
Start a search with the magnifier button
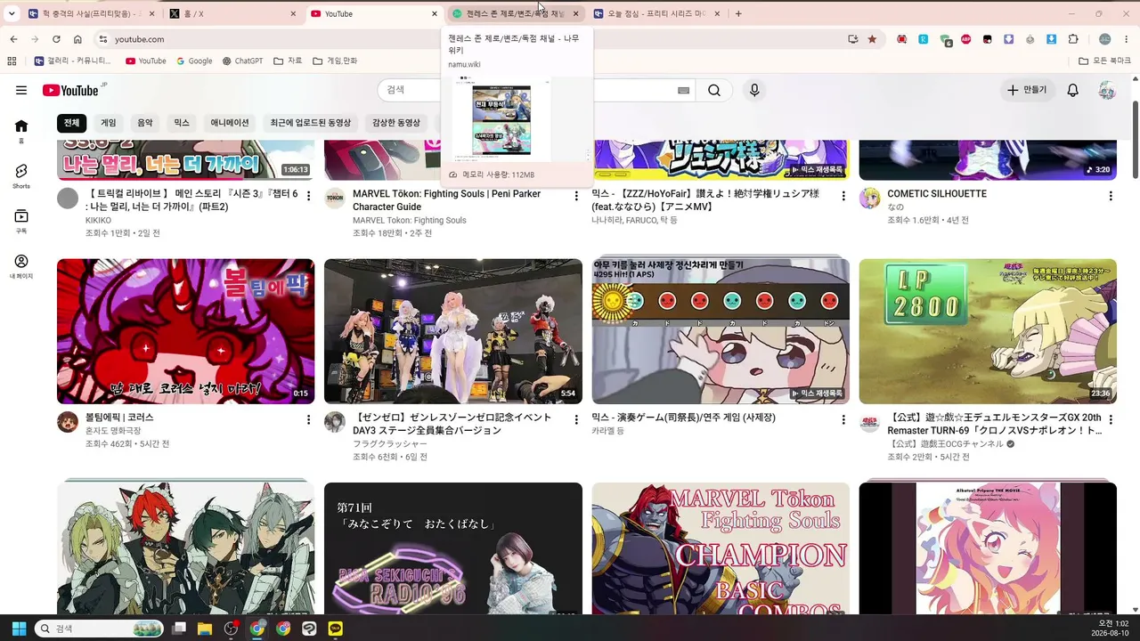[714, 90]
